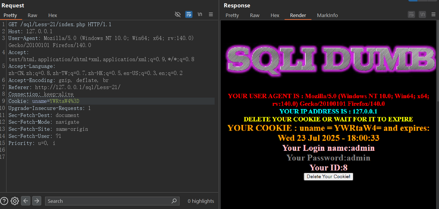The height and width of the screenshot is (209, 439).
Task: Click the magnifier icon in search box
Action: (x=174, y=201)
